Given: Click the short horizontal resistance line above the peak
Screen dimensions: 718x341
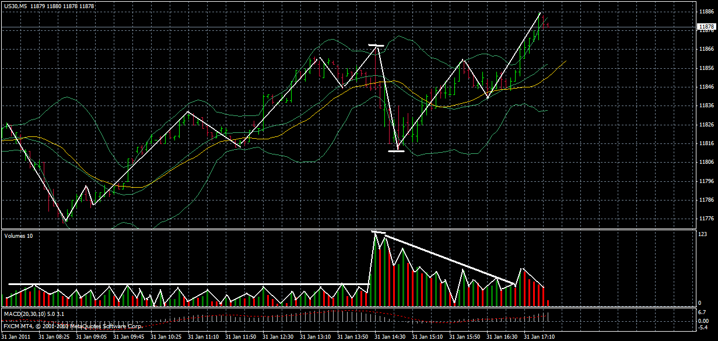Looking at the screenshot, I should (377, 44).
